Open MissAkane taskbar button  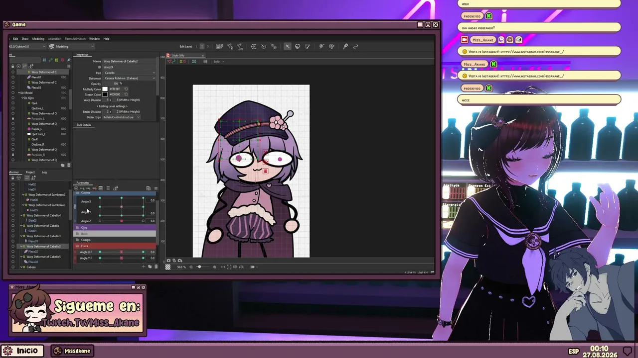[73, 351]
